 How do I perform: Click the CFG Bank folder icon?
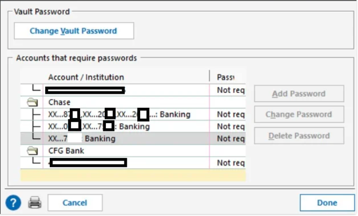coord(32,151)
